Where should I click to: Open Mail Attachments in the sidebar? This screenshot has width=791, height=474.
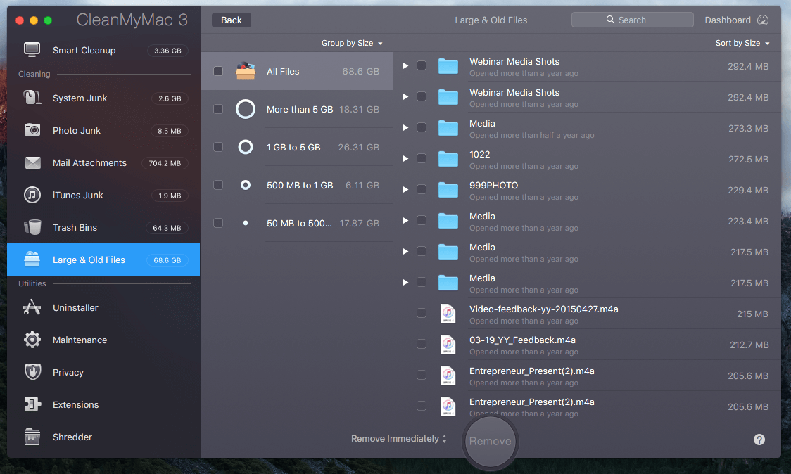[103, 163]
